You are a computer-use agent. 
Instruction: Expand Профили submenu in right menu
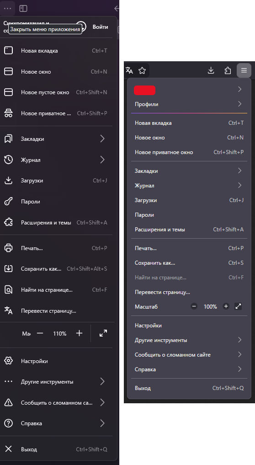[189, 104]
